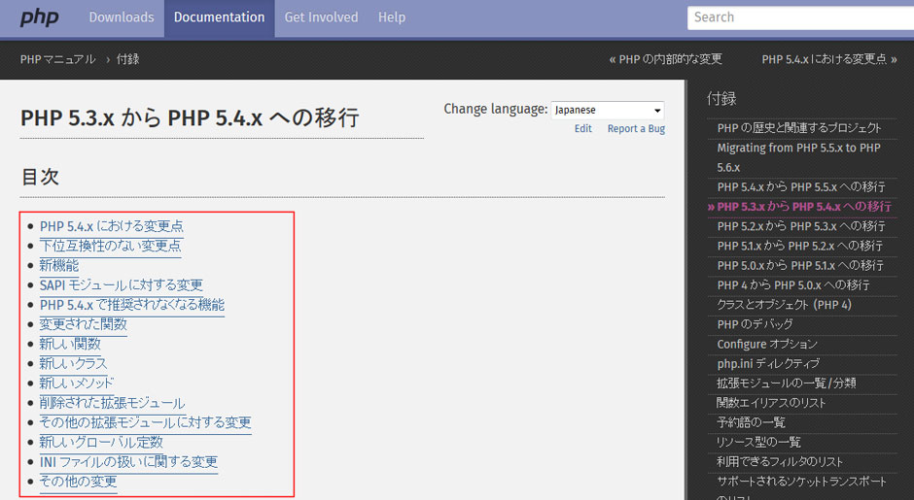The height and width of the screenshot is (500, 914).
Task: Open PHP 5.4.x で推奨されなくなる機能 link
Action: coord(131,305)
